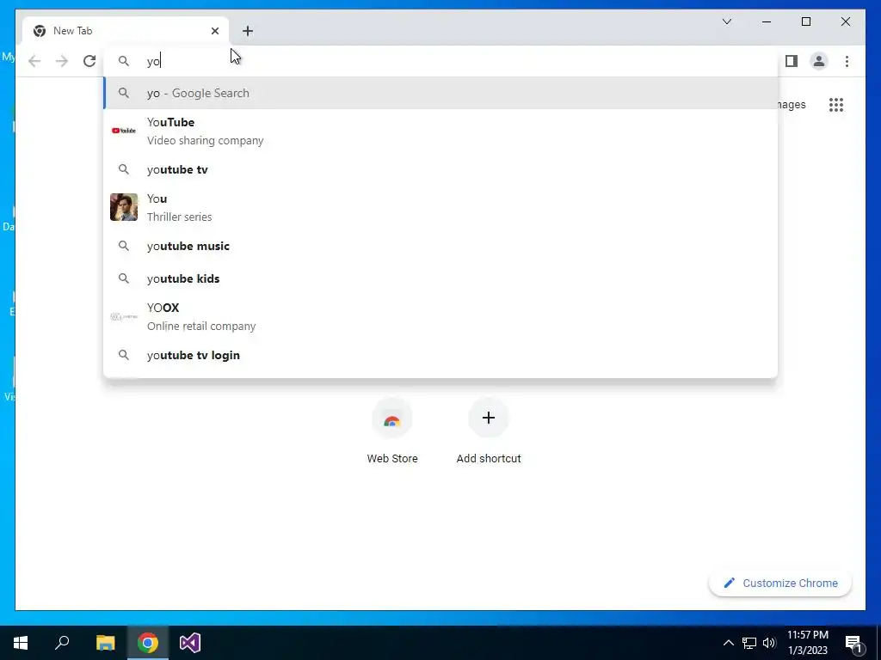Select the YouTube video sharing company suggestion

[x=441, y=131]
